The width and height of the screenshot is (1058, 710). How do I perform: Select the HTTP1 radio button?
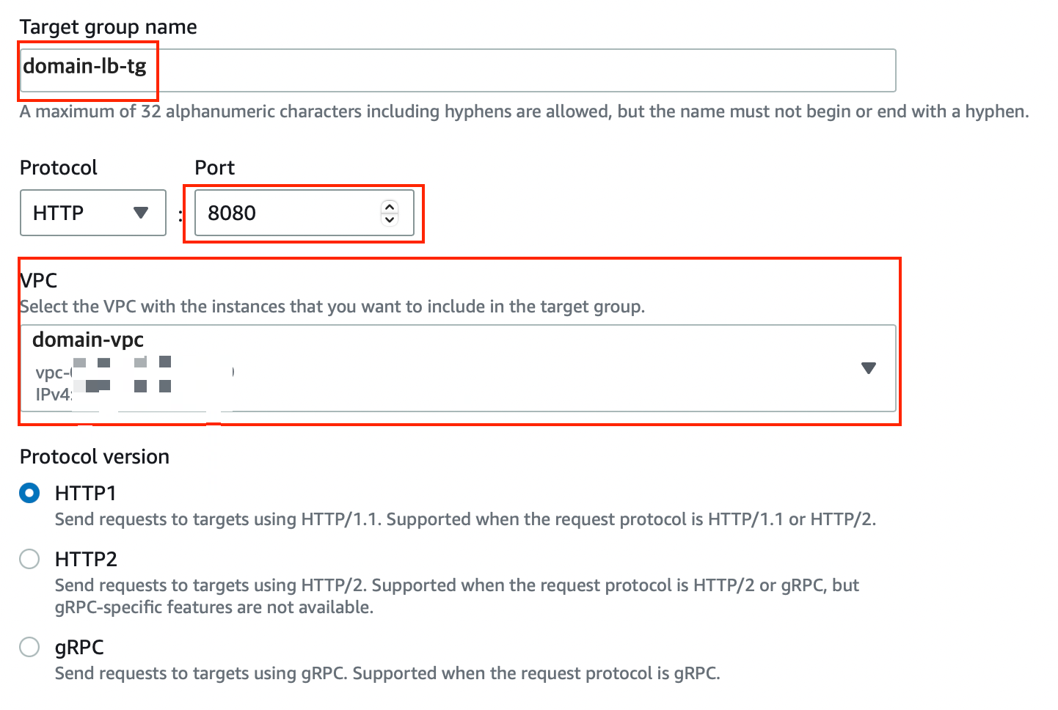coord(29,493)
